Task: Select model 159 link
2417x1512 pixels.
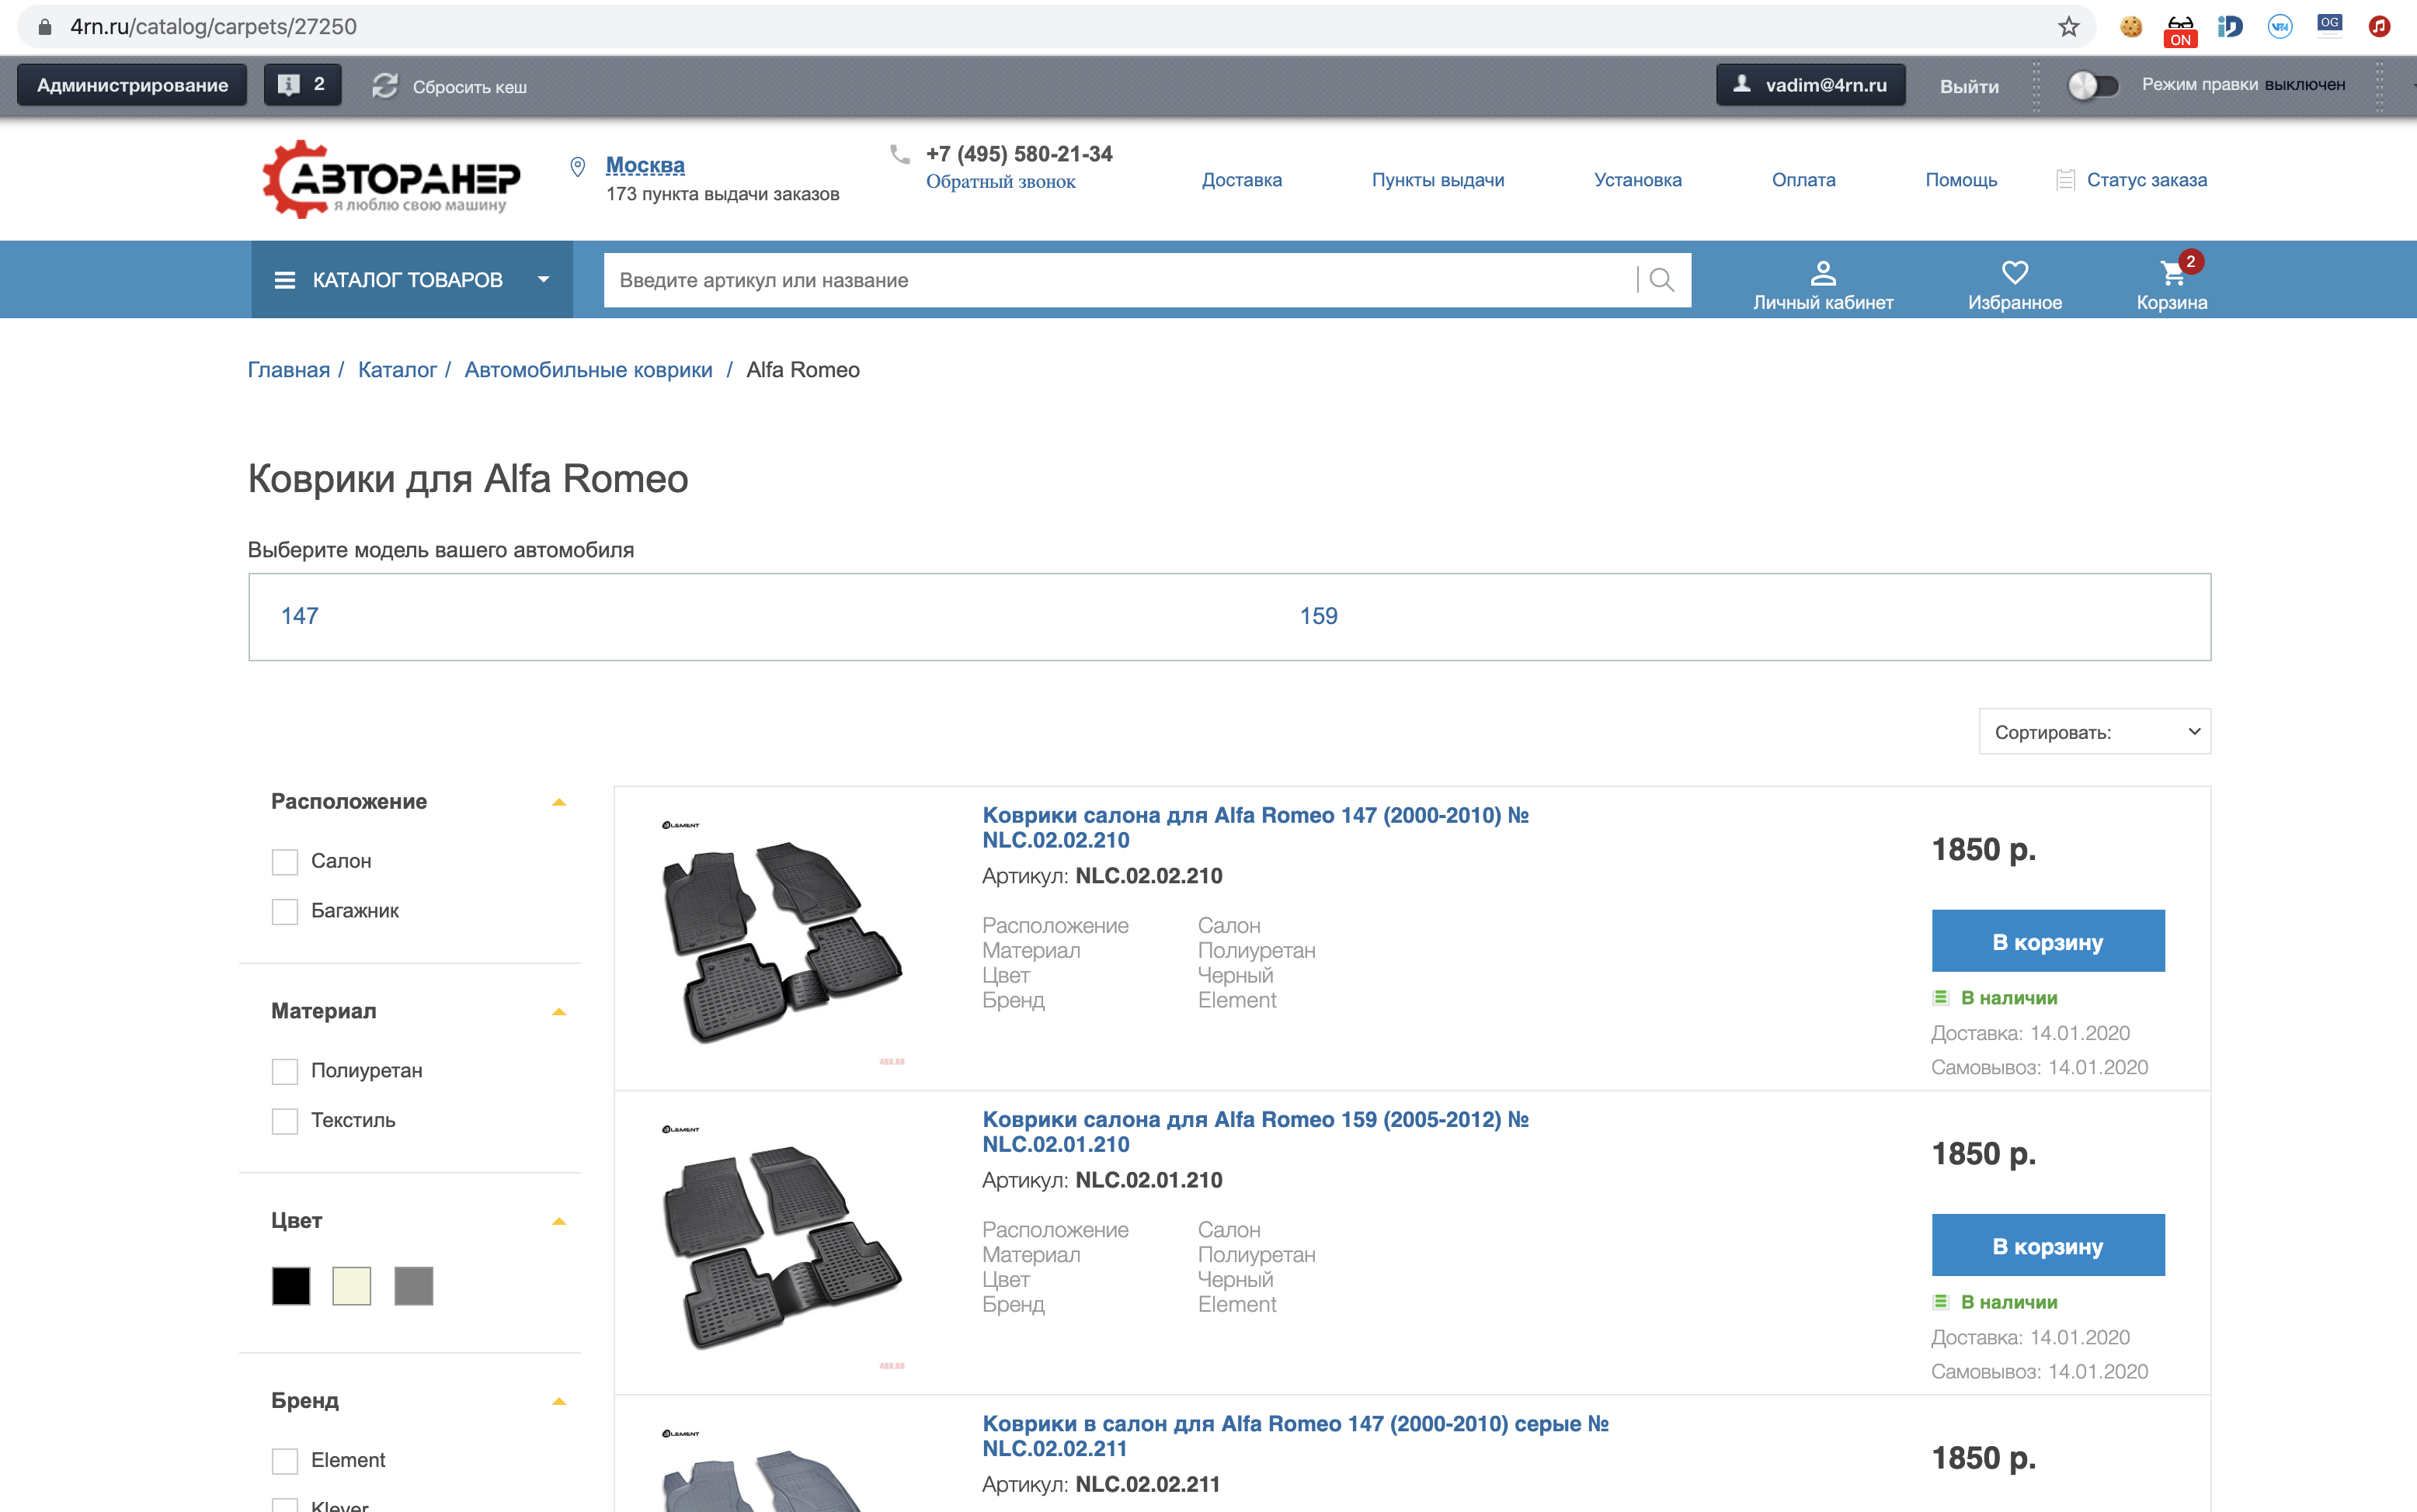Action: click(1319, 616)
